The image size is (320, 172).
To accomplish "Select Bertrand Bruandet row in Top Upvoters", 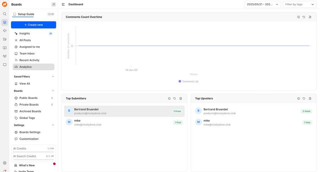I will pyautogui.click(x=254, y=111).
